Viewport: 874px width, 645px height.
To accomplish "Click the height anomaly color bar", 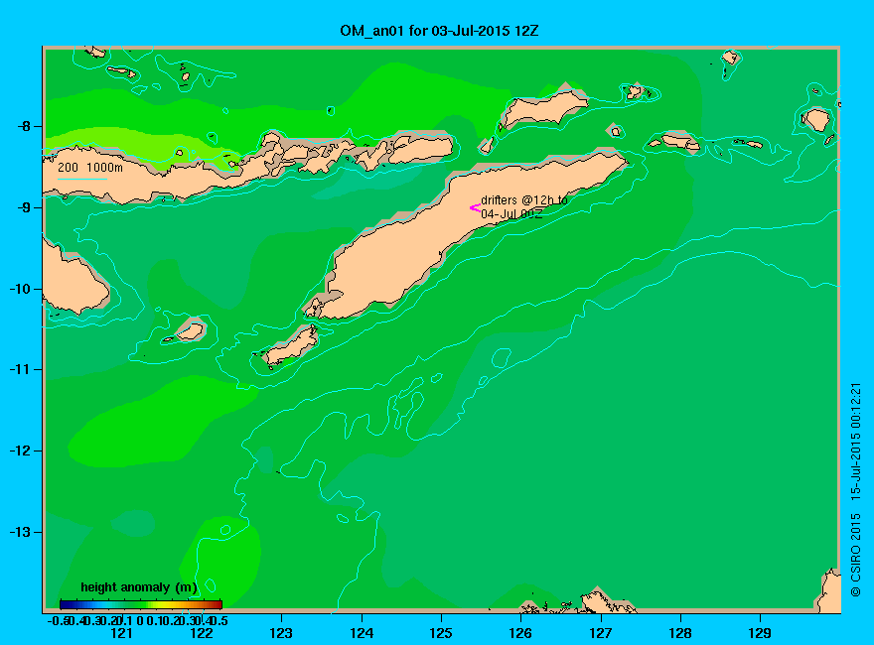I will (141, 604).
